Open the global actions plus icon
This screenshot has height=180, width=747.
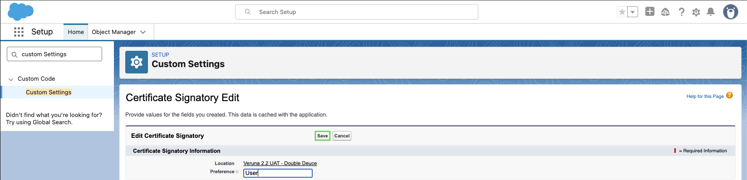pos(650,12)
